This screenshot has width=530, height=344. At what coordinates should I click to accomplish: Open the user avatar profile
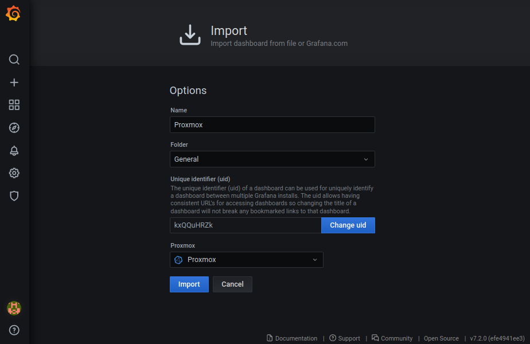14,308
